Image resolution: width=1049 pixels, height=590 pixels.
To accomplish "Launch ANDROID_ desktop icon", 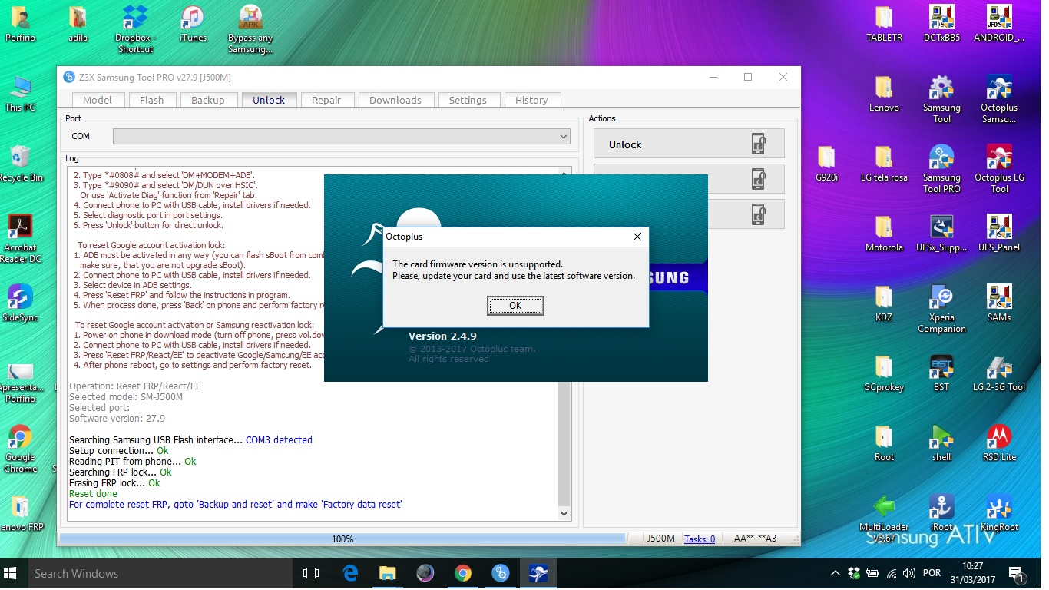I will coord(998,24).
